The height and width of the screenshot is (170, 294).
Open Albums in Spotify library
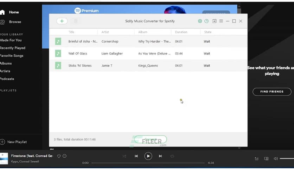(6, 63)
